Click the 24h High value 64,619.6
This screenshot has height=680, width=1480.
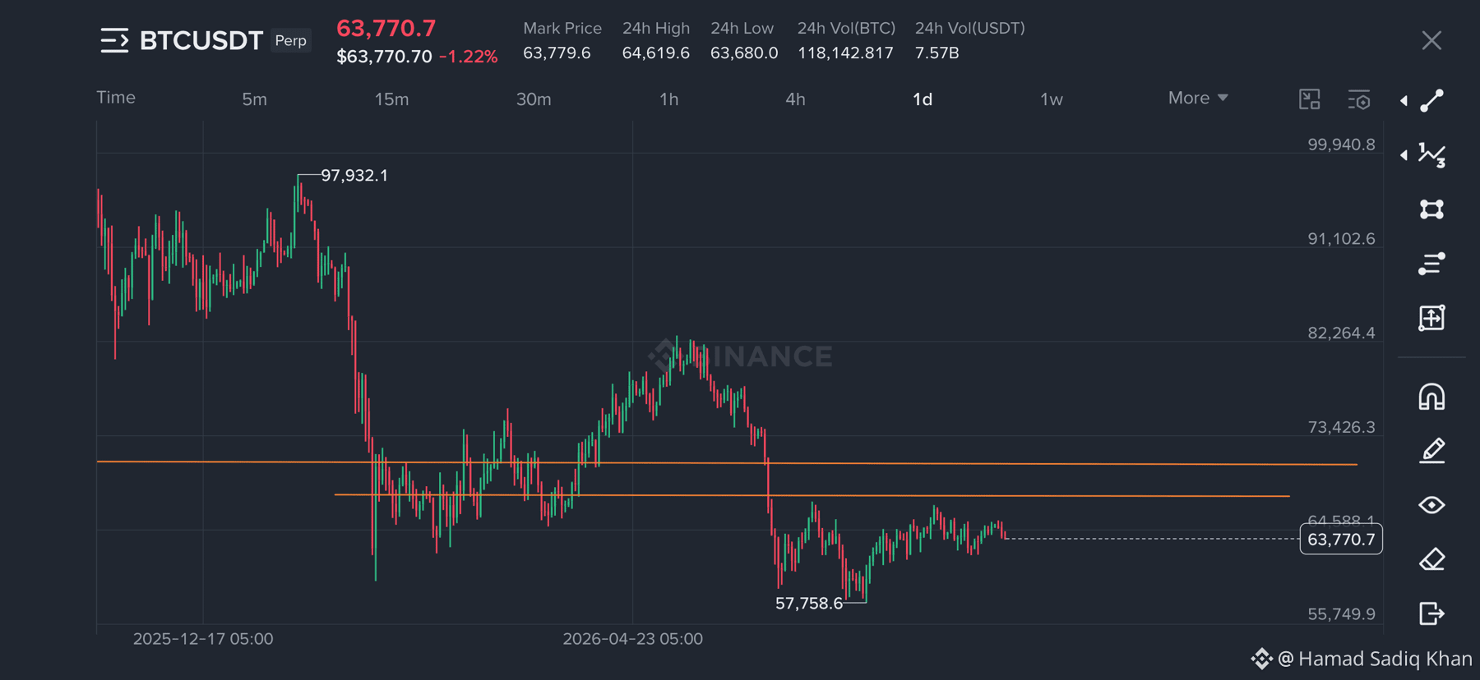(655, 53)
